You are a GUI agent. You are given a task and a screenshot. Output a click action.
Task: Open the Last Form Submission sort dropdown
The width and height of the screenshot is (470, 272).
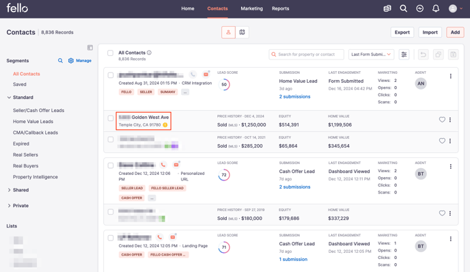tap(371, 54)
